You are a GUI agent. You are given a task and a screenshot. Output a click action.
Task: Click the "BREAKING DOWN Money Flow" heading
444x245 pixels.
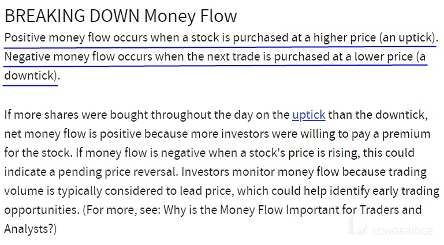[x=121, y=16]
